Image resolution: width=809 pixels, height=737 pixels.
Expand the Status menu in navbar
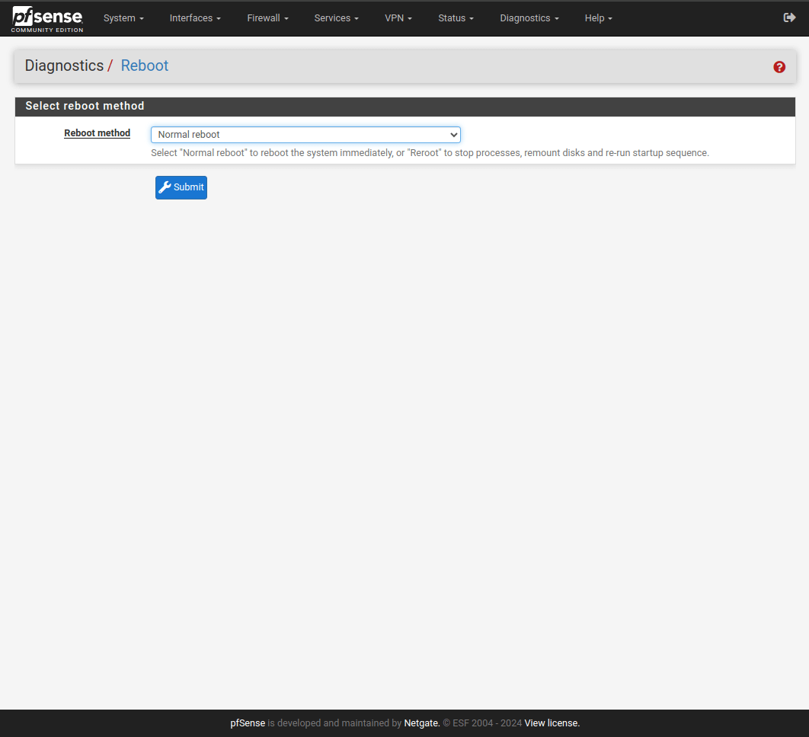(x=456, y=18)
